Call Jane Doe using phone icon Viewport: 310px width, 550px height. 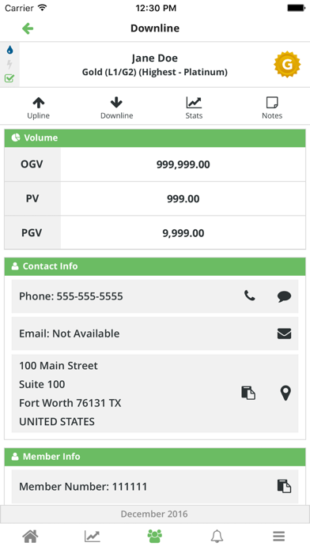pos(250,296)
